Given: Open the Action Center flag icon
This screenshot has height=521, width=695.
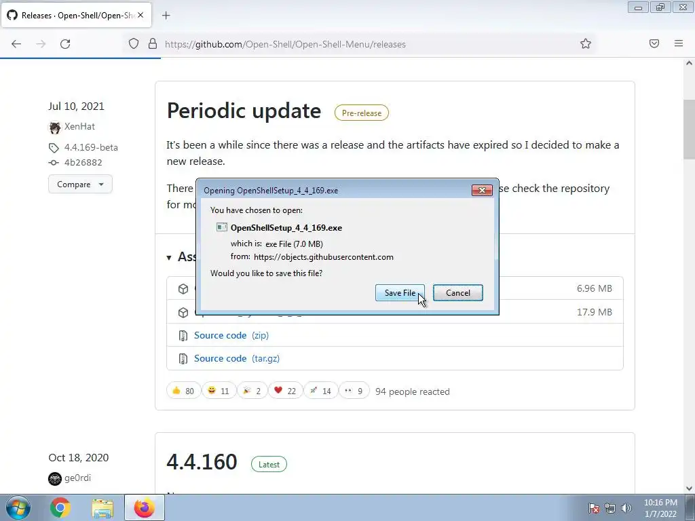Looking at the screenshot, I should point(594,508).
